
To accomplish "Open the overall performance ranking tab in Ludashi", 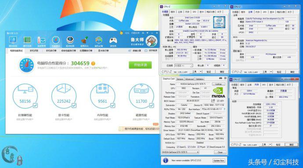I will [x=69, y=50].
